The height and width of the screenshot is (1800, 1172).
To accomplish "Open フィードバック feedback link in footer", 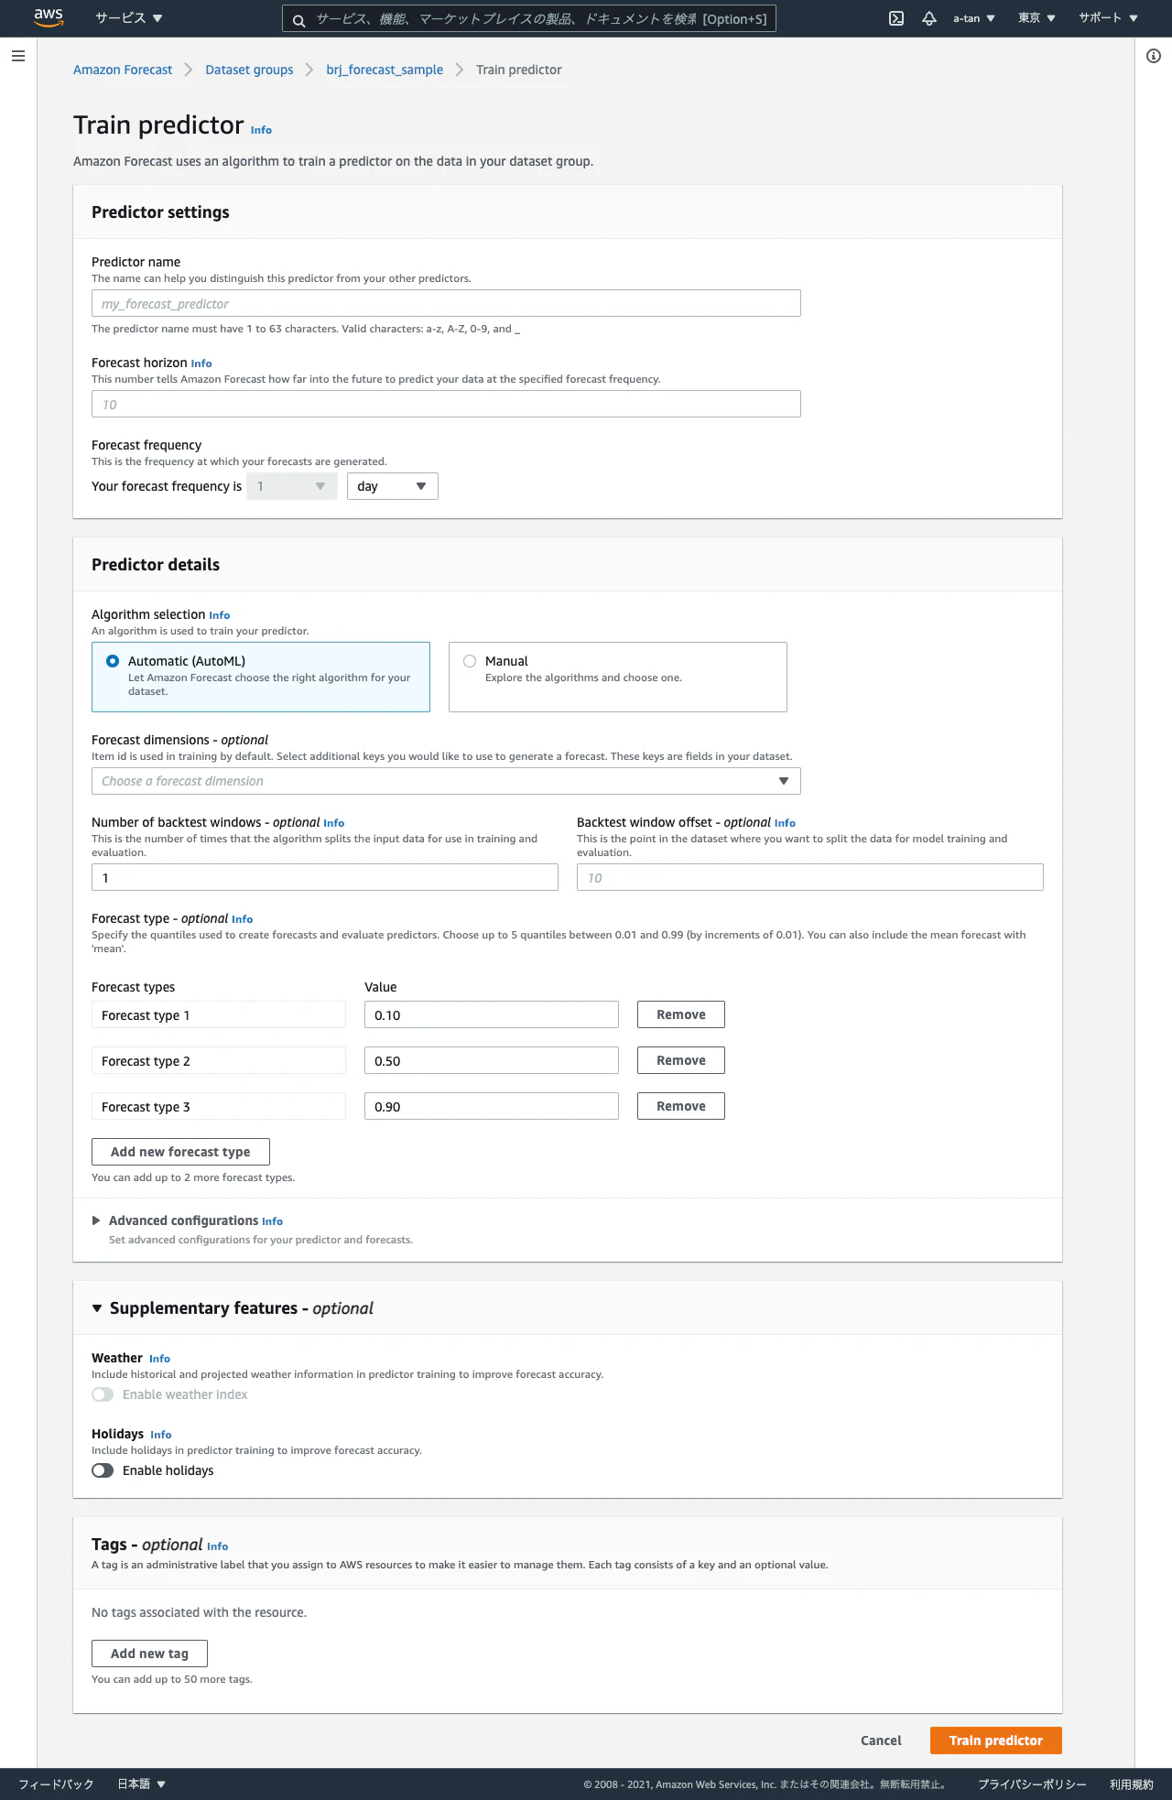I will [56, 1784].
